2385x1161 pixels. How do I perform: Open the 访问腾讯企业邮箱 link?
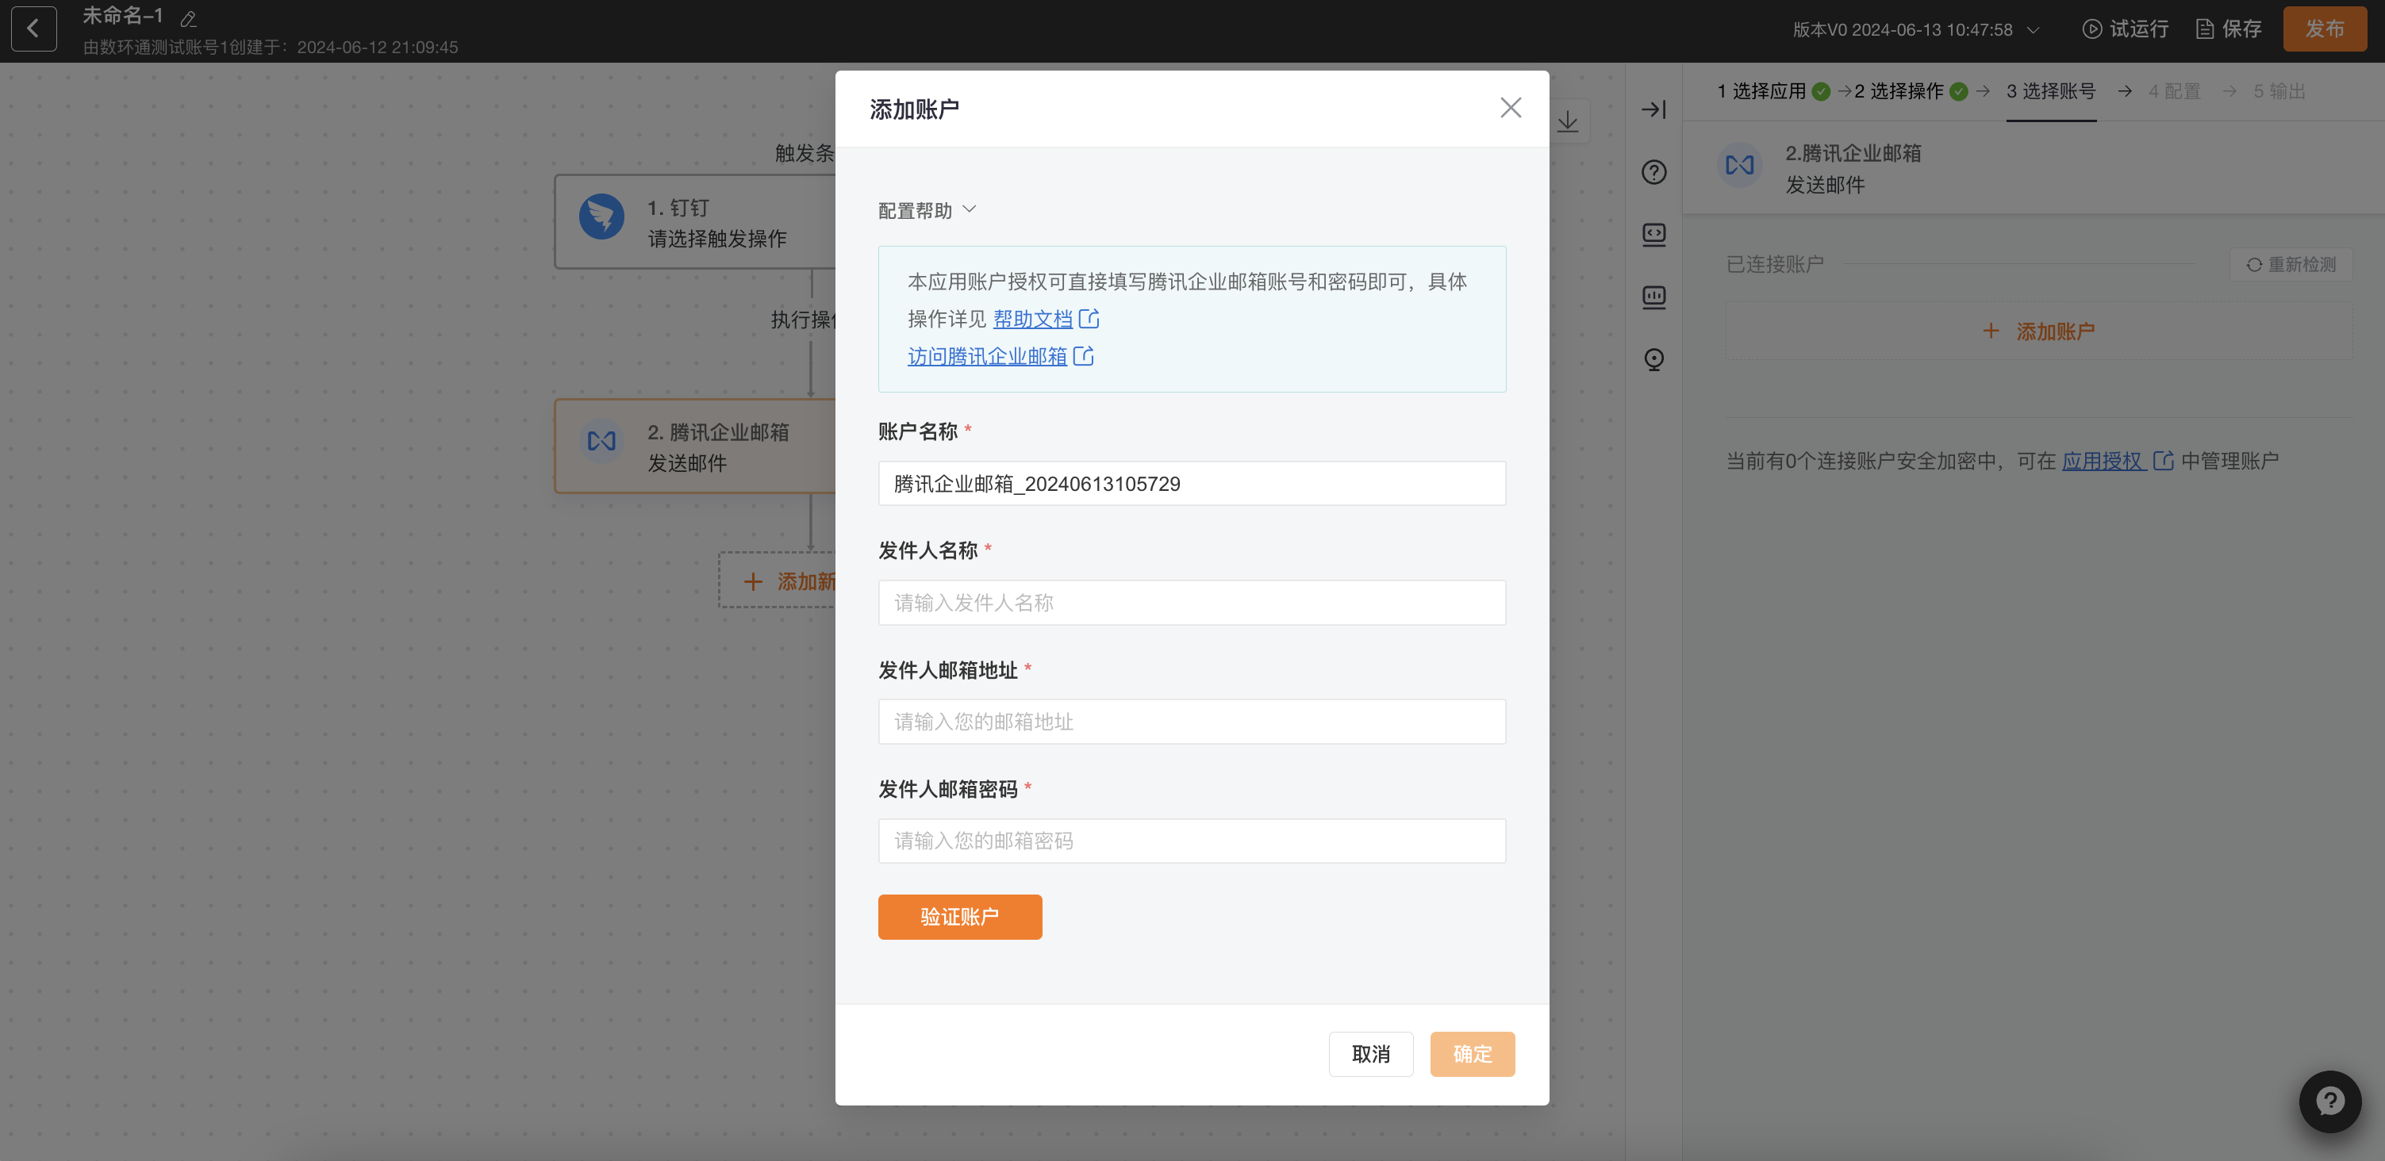[987, 356]
